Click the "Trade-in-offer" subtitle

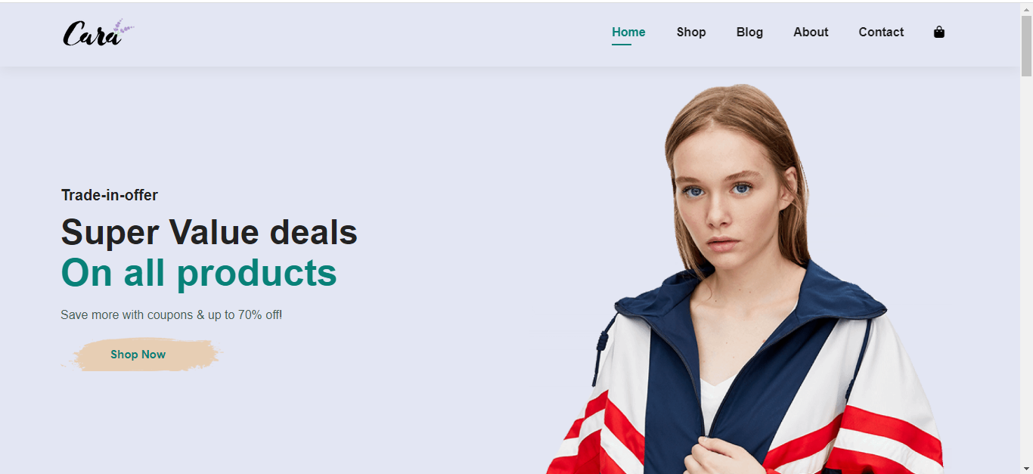point(110,195)
